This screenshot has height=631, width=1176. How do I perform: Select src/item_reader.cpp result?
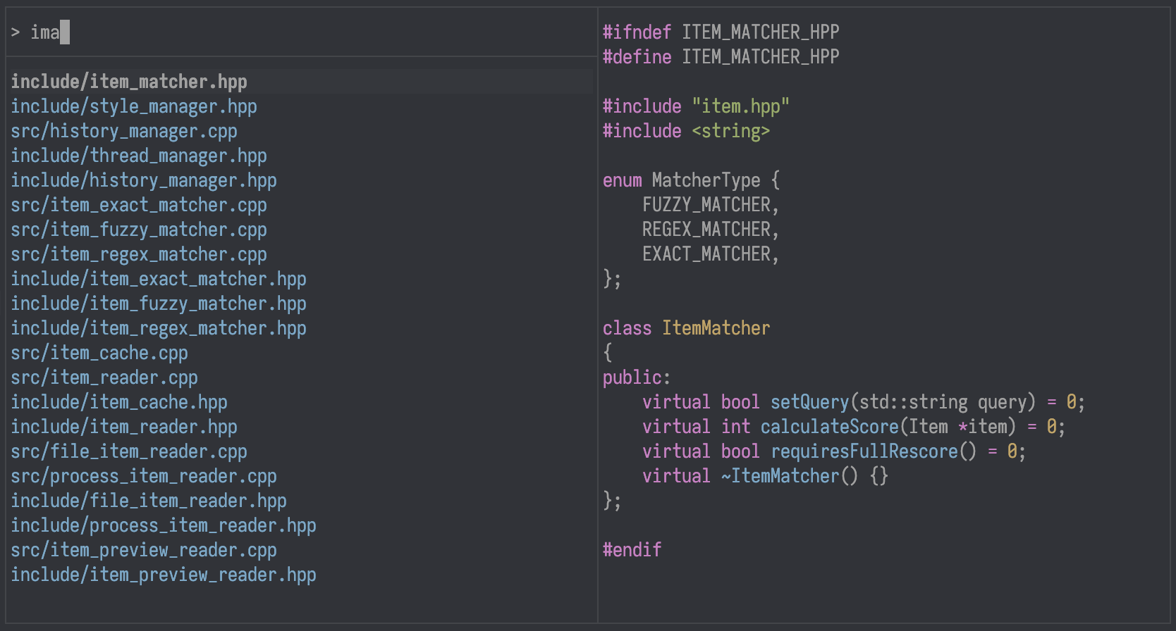point(104,377)
